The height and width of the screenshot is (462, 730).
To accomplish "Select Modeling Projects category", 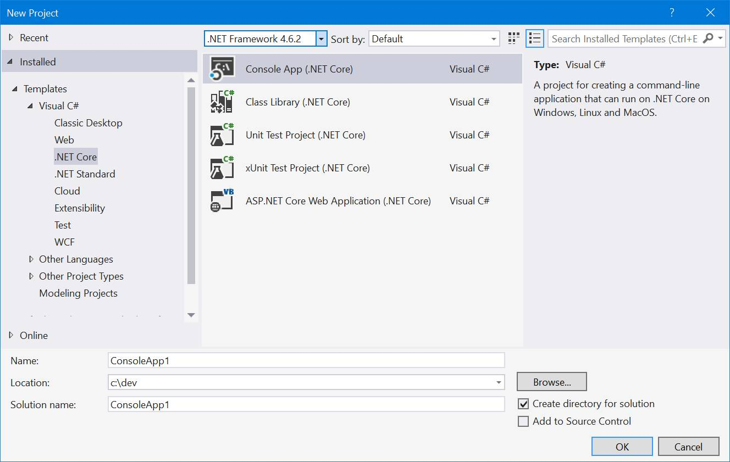I will point(78,293).
